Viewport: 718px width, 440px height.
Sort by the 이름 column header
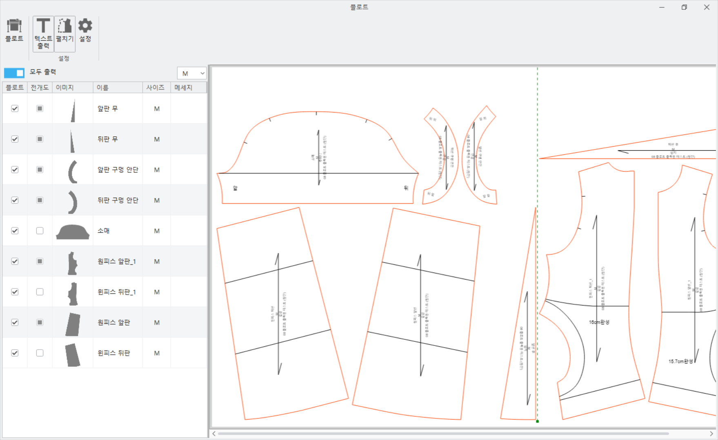(118, 88)
